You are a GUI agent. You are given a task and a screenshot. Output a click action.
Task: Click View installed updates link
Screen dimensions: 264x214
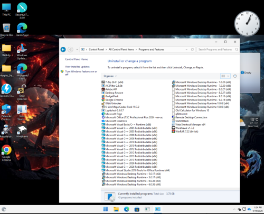pyautogui.click(x=77, y=67)
